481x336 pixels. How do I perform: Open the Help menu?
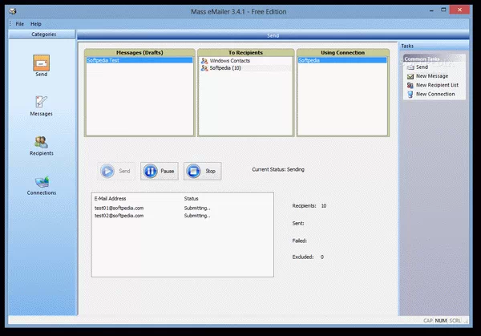click(x=35, y=24)
